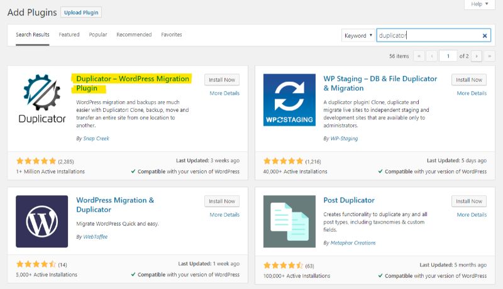Open WP Staging – DB & File Duplicator title
This screenshot has width=503, height=289.
coord(380,84)
